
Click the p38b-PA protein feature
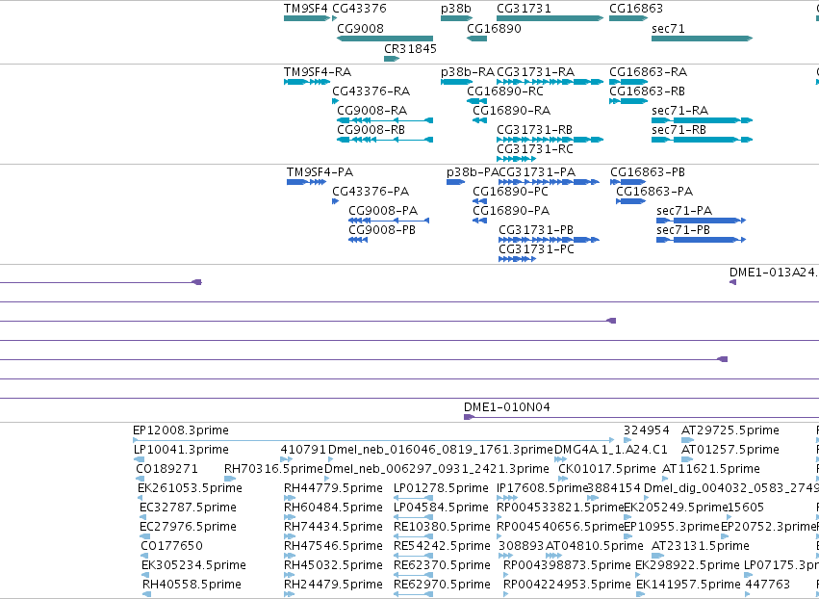(455, 182)
